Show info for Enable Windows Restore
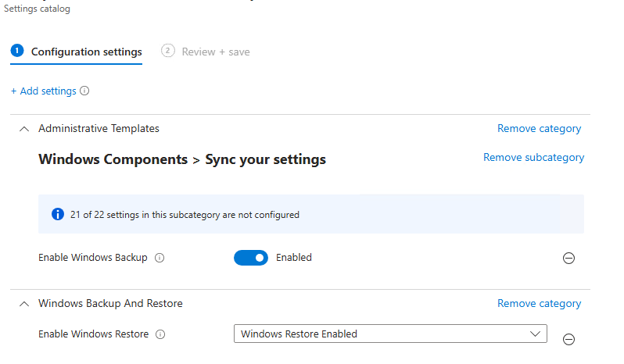Image resolution: width=624 pixels, height=364 pixels. click(x=160, y=334)
